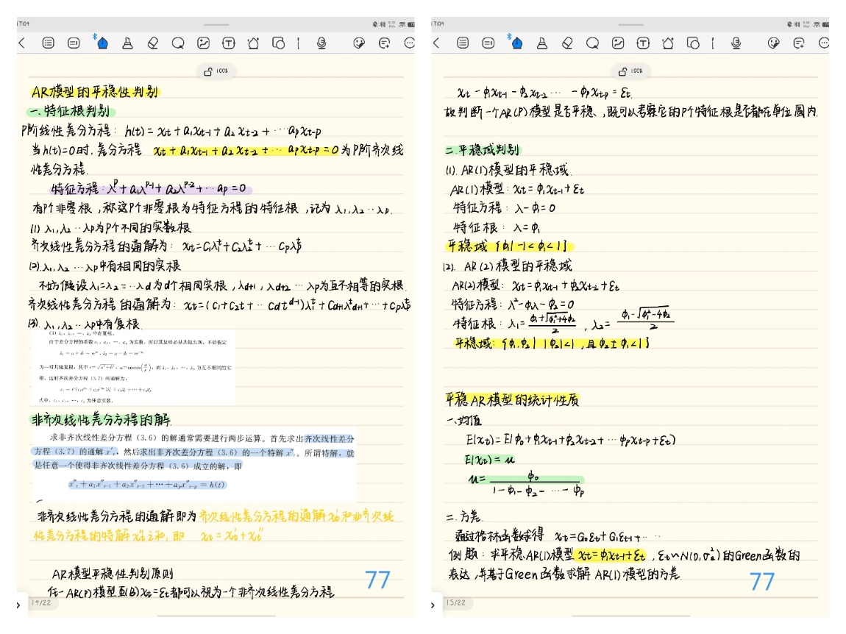Image resolution: width=846 pixels, height=634 pixels.
Task: Toggle the AI assistant tool in left toolbar
Action: [254, 43]
